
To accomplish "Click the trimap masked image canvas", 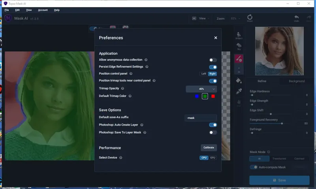I will click(x=50, y=106).
